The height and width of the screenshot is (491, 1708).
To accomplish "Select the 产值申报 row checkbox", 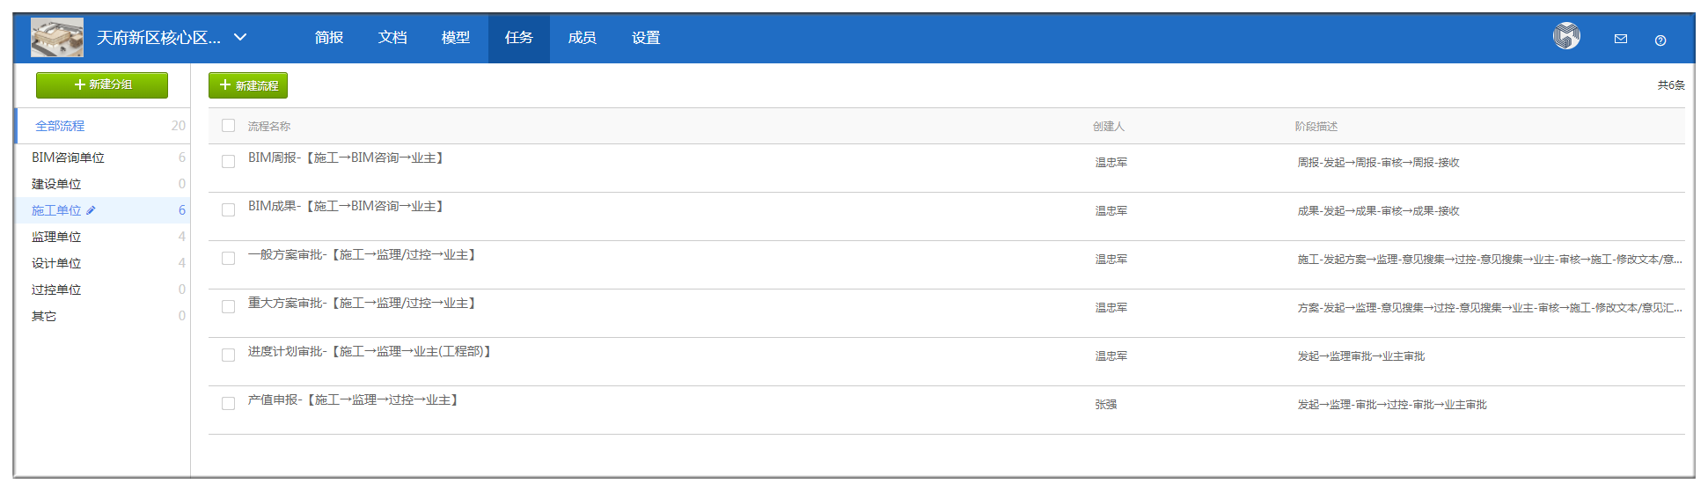I will (x=229, y=404).
